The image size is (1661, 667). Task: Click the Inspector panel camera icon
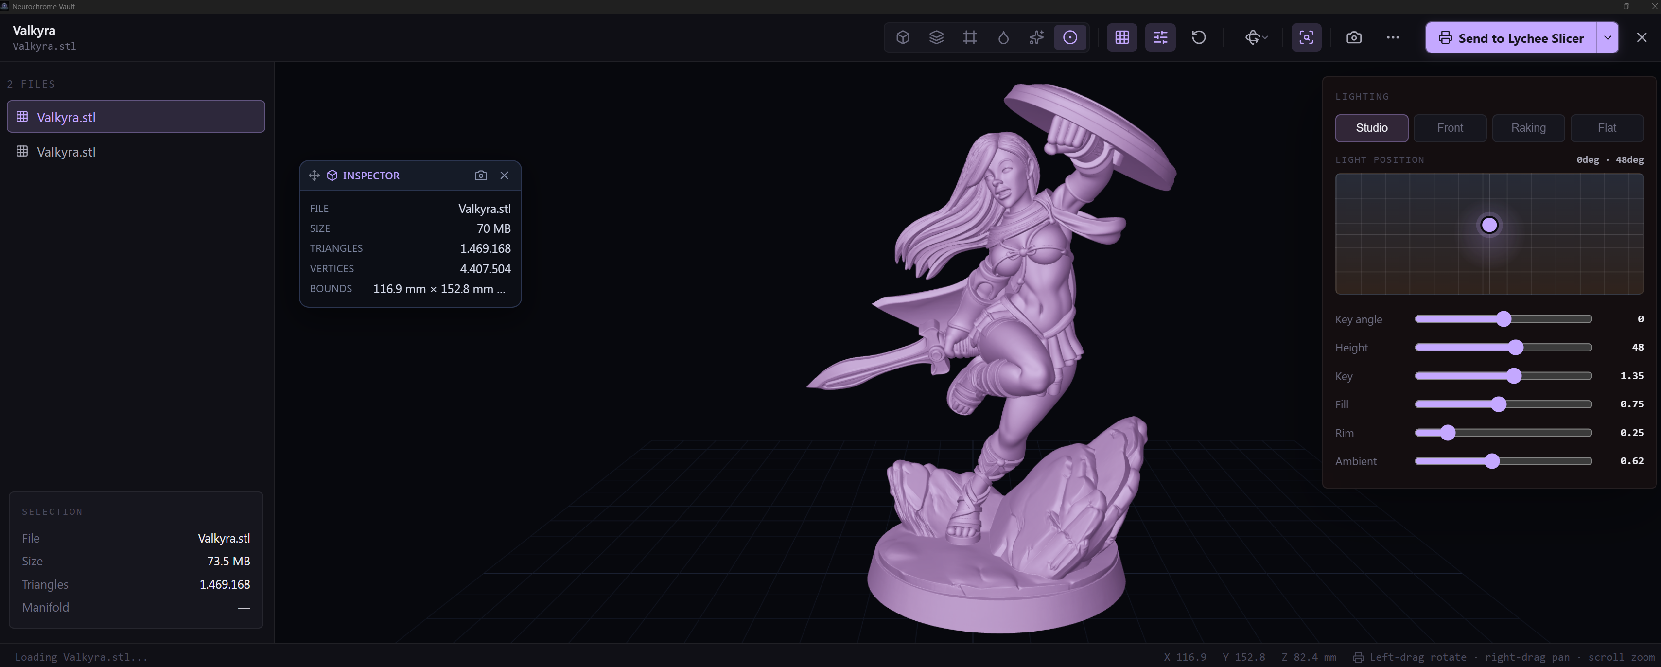click(x=481, y=176)
